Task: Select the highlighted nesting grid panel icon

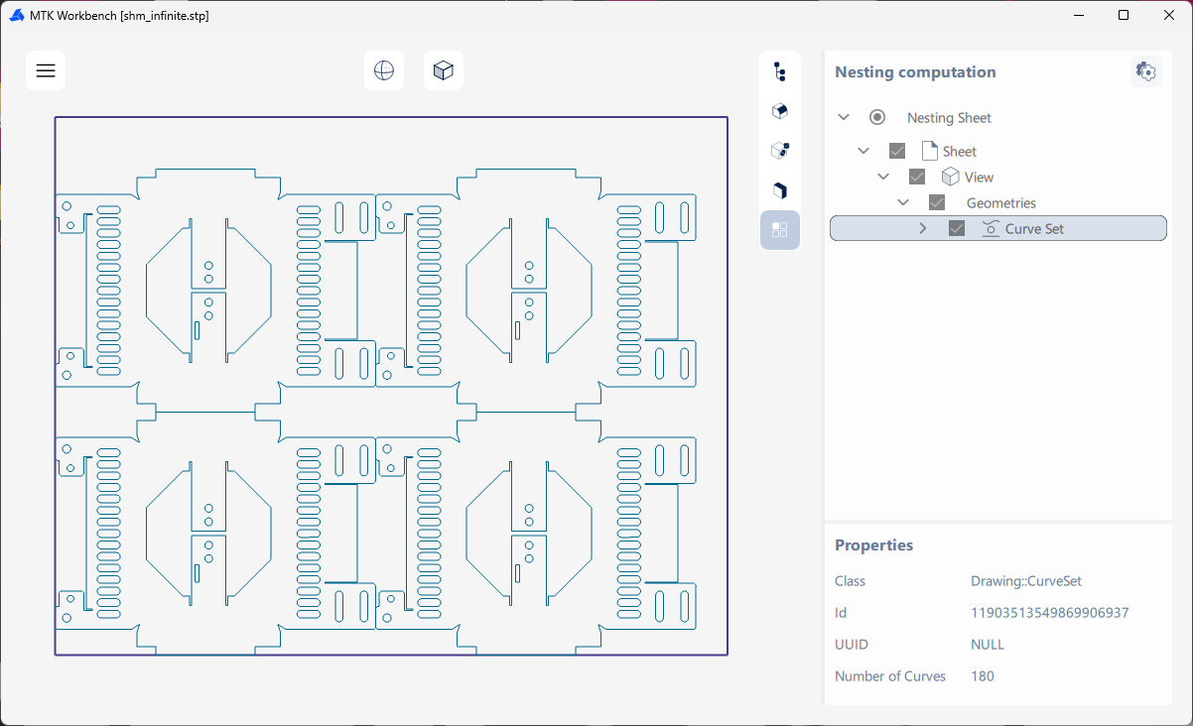Action: tap(780, 230)
